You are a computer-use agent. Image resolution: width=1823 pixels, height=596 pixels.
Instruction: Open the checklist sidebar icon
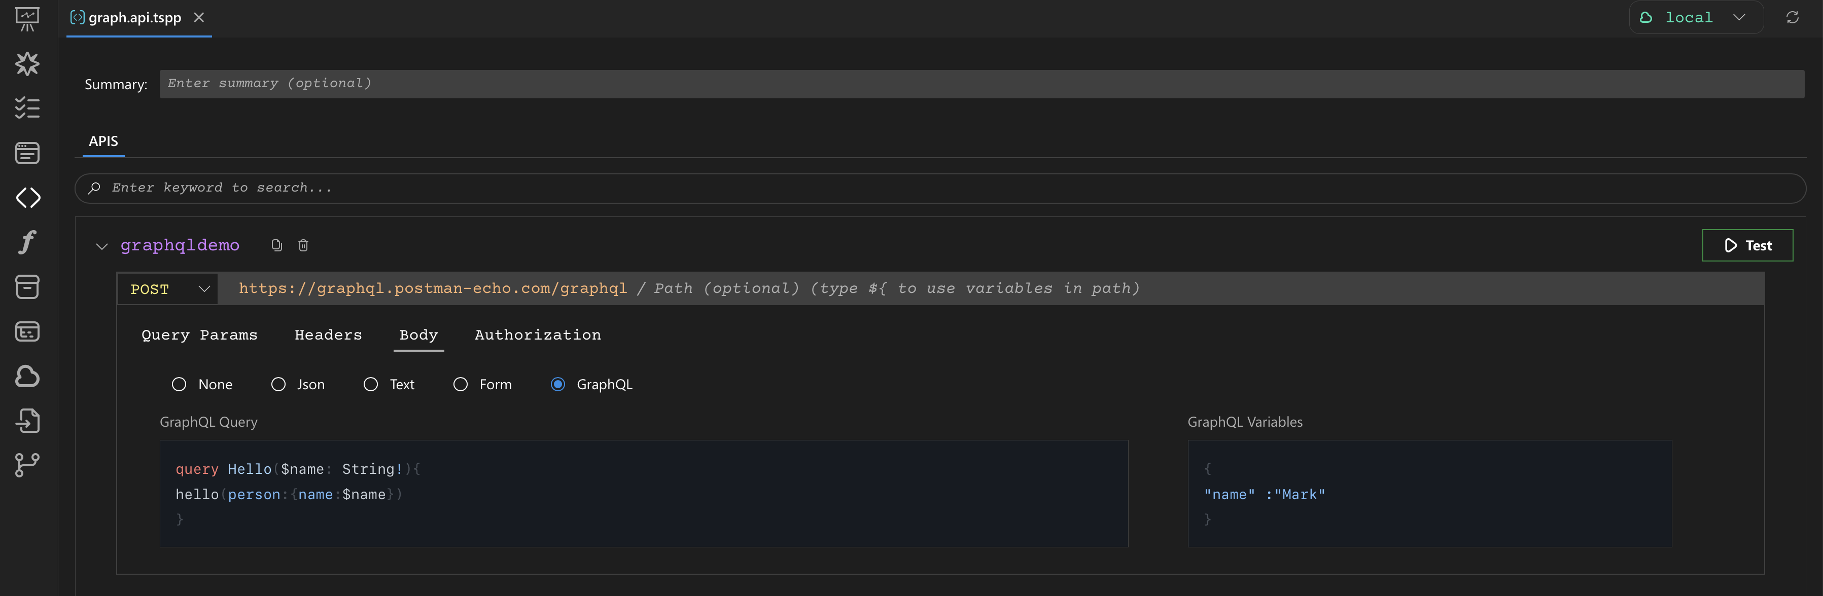click(27, 108)
